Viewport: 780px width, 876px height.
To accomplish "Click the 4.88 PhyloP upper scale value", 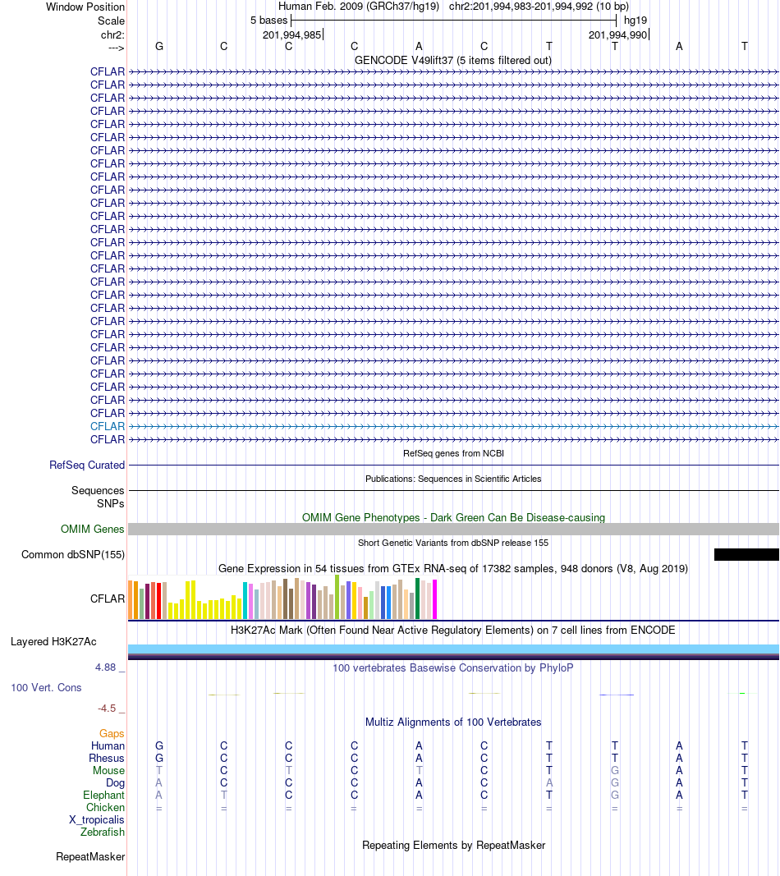I will [x=106, y=667].
